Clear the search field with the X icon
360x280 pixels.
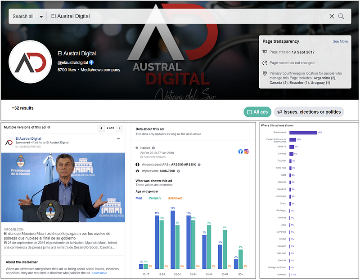point(332,16)
